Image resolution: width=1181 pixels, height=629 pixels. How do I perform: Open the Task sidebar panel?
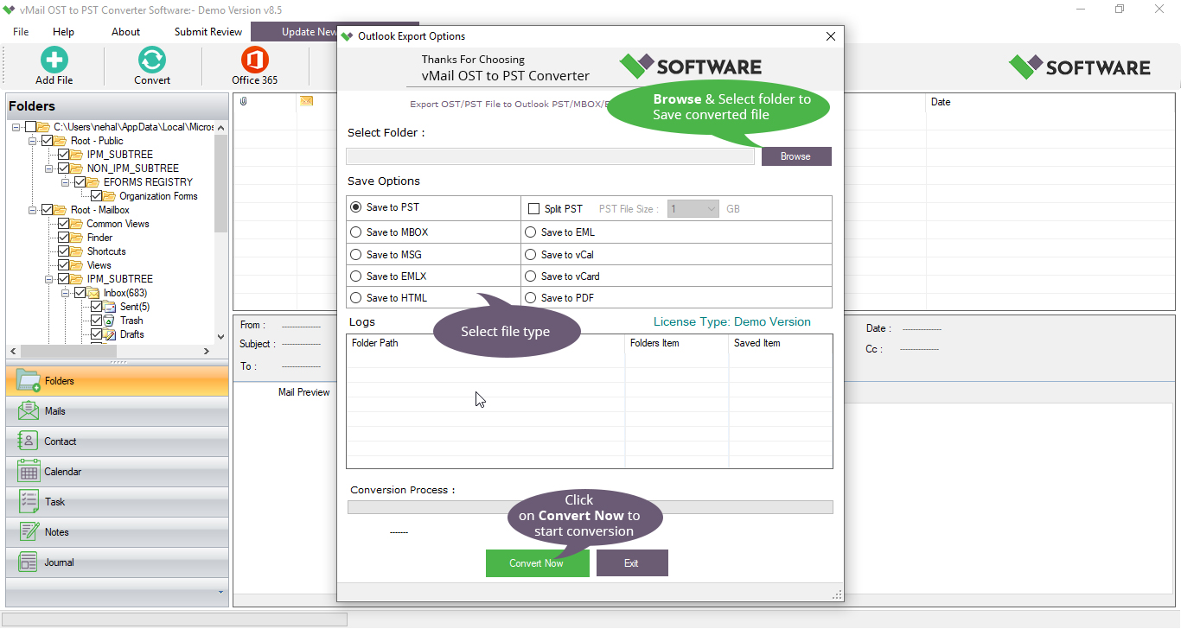pos(117,502)
